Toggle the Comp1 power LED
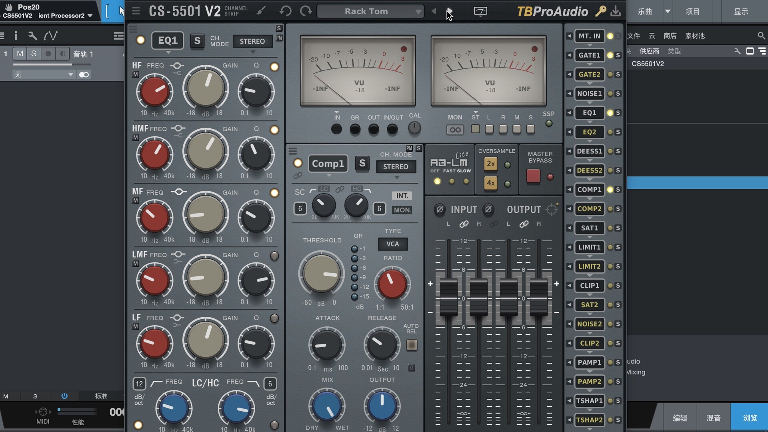 pyautogui.click(x=298, y=163)
